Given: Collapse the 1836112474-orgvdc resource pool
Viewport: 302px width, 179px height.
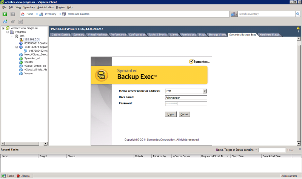Looking at the screenshot, I should coord(17,47).
